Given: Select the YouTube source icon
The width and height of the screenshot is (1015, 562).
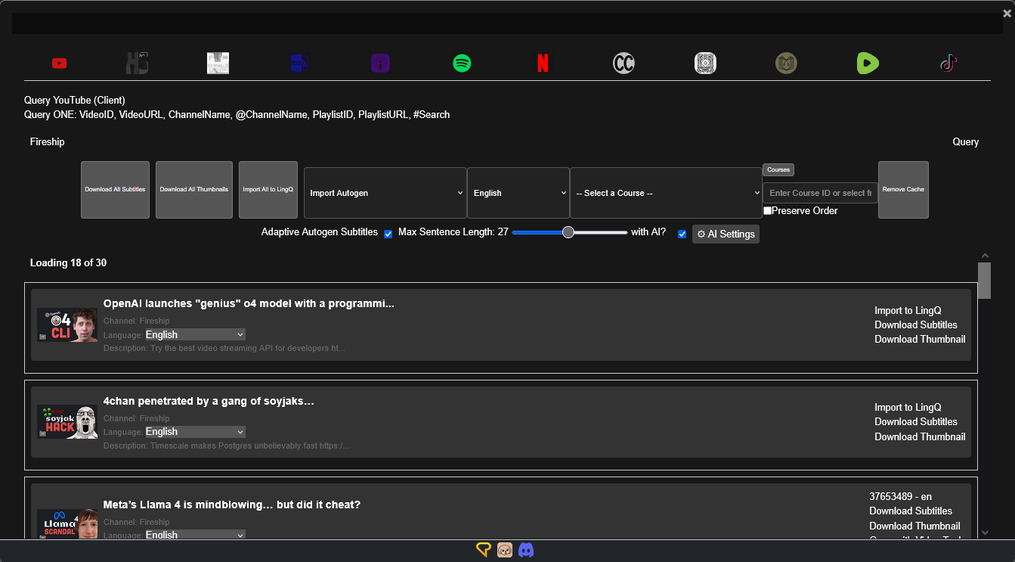Looking at the screenshot, I should pyautogui.click(x=59, y=64).
